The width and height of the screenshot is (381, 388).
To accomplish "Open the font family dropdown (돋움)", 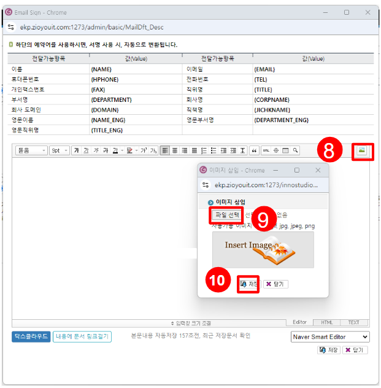I will [31, 150].
